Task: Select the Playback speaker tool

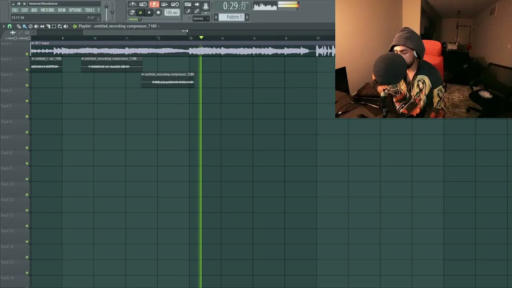Action: (66, 26)
